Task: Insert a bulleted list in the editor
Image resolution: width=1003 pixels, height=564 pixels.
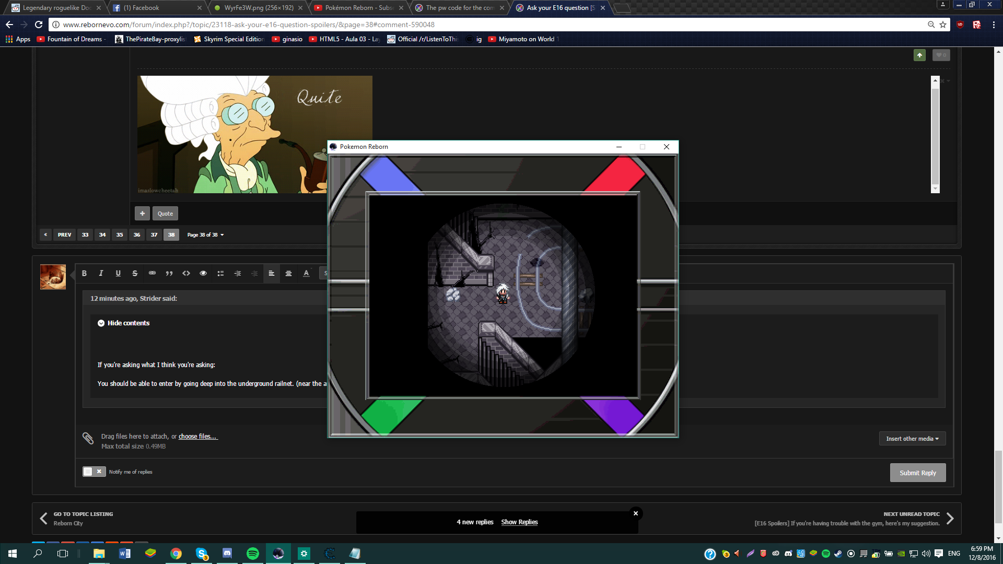Action: tap(220, 273)
